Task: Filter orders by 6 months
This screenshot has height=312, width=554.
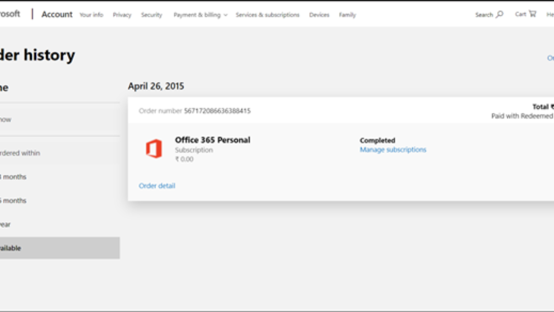Action: click(x=14, y=201)
